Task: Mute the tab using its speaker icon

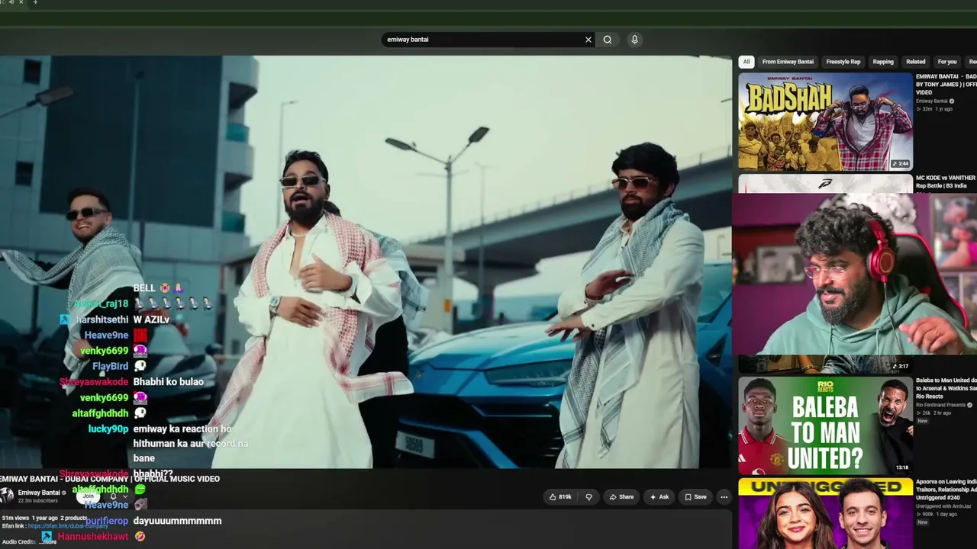Action: click(x=11, y=2)
